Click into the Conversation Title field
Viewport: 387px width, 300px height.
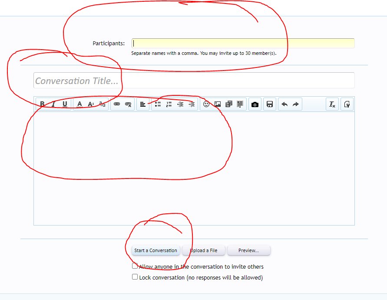[194, 81]
